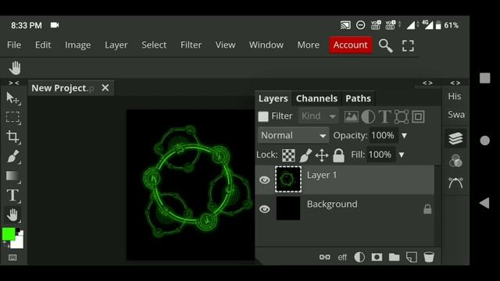This screenshot has height=281, width=500.
Task: Open the Paths curve icon in sidebar
Action: tap(455, 183)
